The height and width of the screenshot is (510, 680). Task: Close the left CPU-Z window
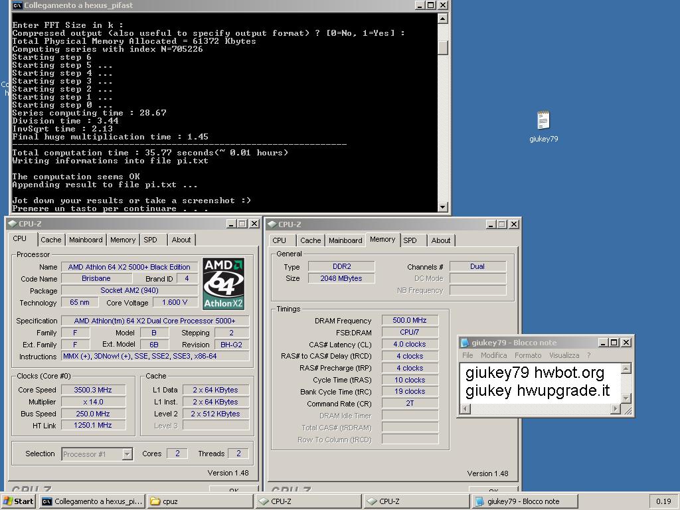254,224
